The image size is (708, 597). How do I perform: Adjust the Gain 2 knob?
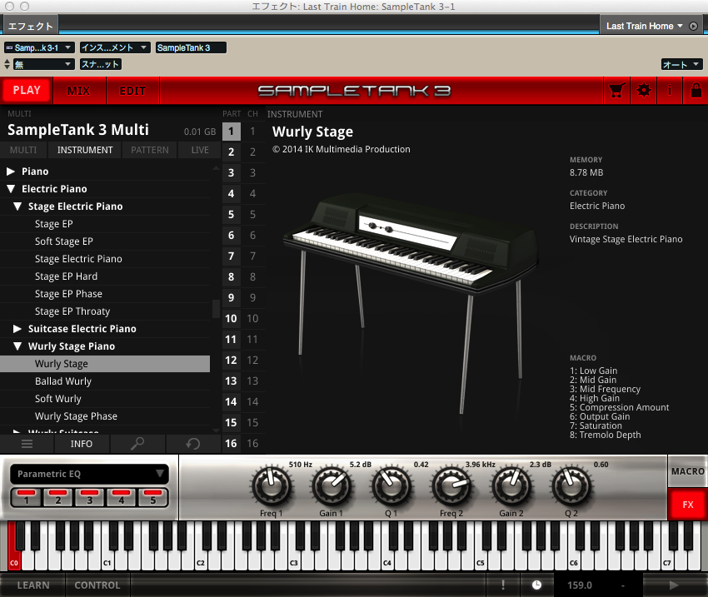511,487
